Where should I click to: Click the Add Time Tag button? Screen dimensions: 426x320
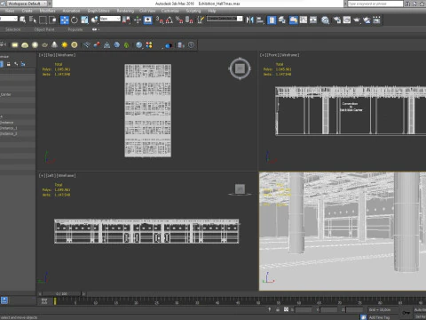379,317
